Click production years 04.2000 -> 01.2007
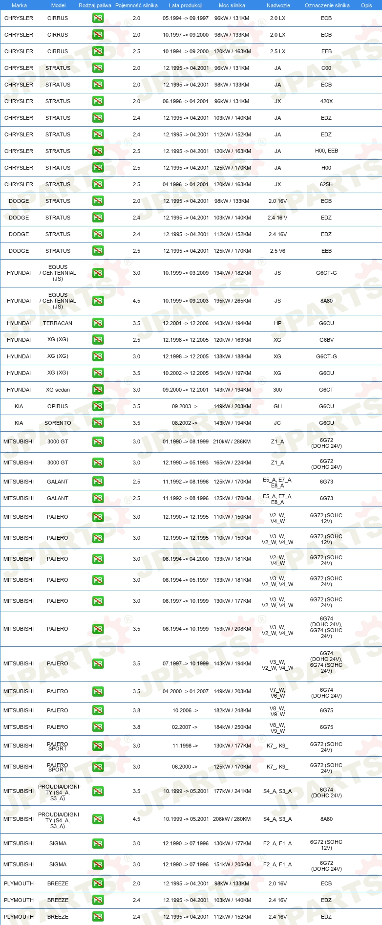Viewport: 382px width, 925px height. pos(186,691)
